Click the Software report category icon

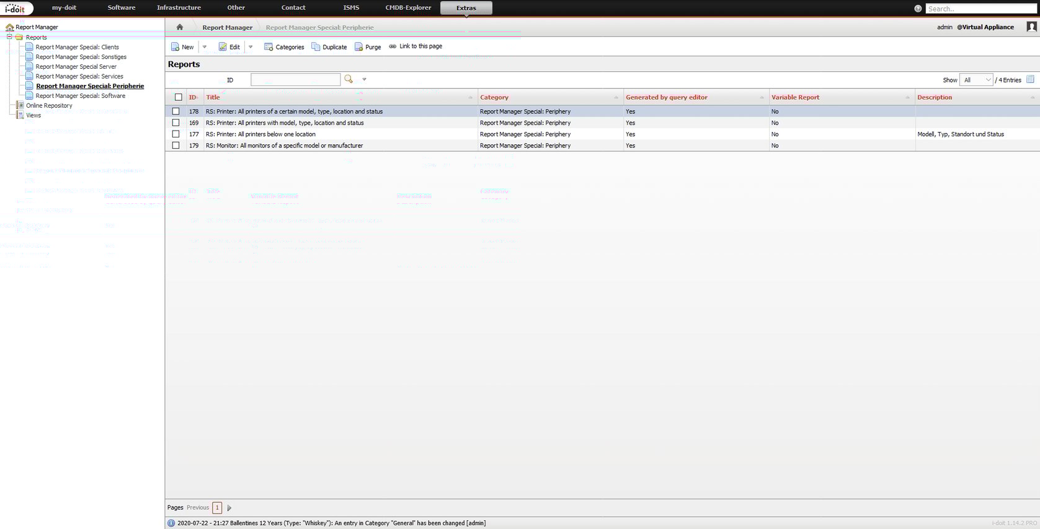click(29, 96)
